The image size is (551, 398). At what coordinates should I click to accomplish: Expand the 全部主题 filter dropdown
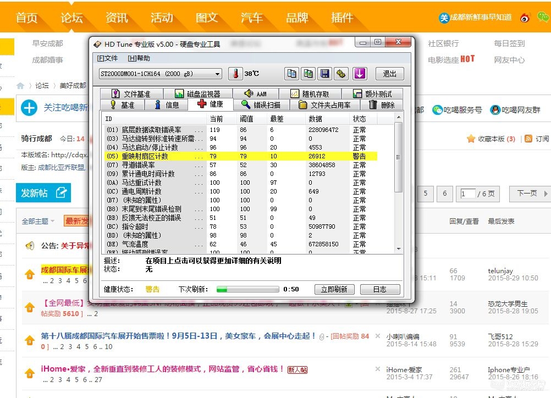[x=38, y=222]
